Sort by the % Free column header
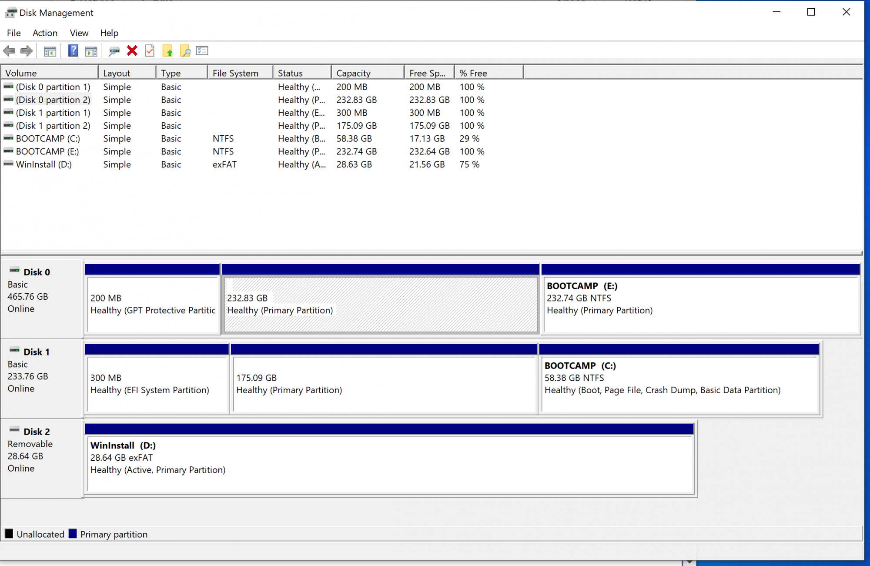 point(489,73)
